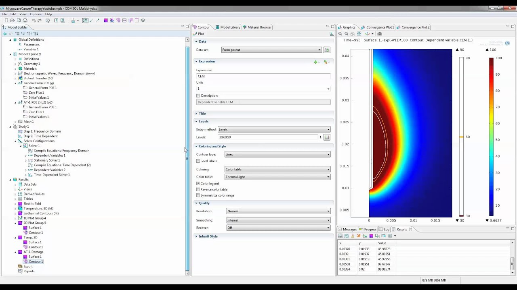Click the Go to Source icon beside Data set
This screenshot has height=290, width=517.
coord(327,50)
